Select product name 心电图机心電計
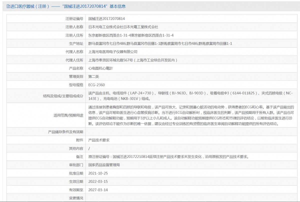300x202 pixels. 101,68
